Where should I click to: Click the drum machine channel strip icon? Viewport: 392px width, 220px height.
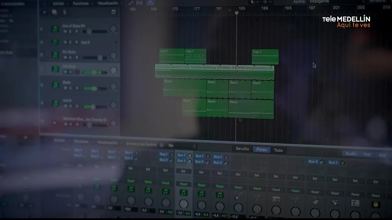pyautogui.click(x=355, y=203)
